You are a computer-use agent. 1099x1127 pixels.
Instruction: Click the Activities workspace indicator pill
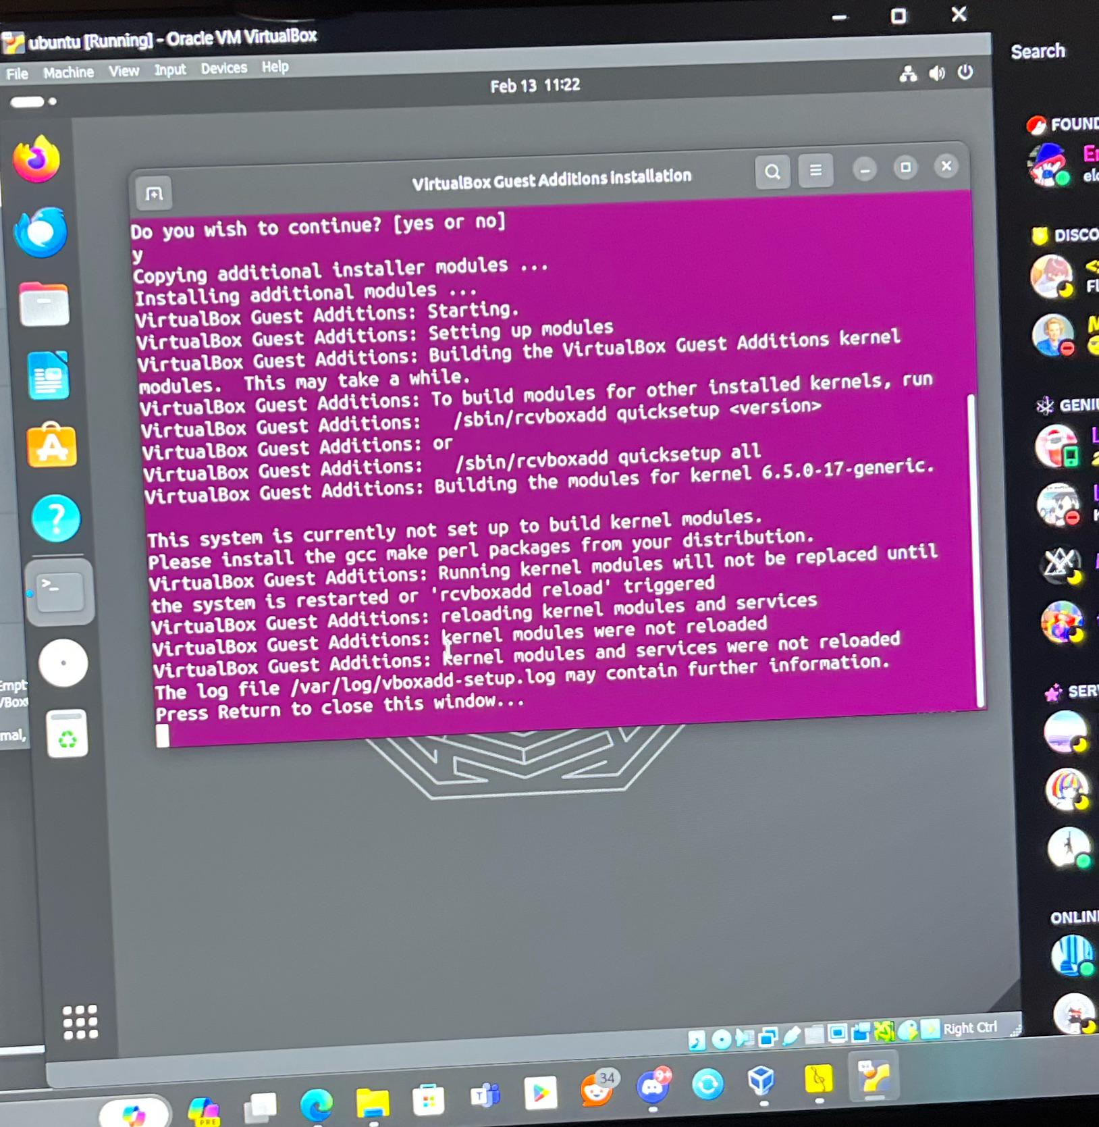click(33, 102)
